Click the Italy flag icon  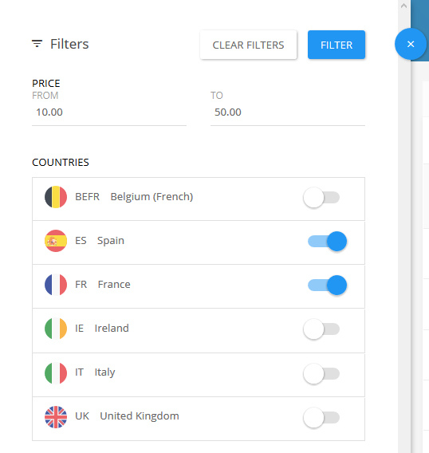pyautogui.click(x=56, y=372)
